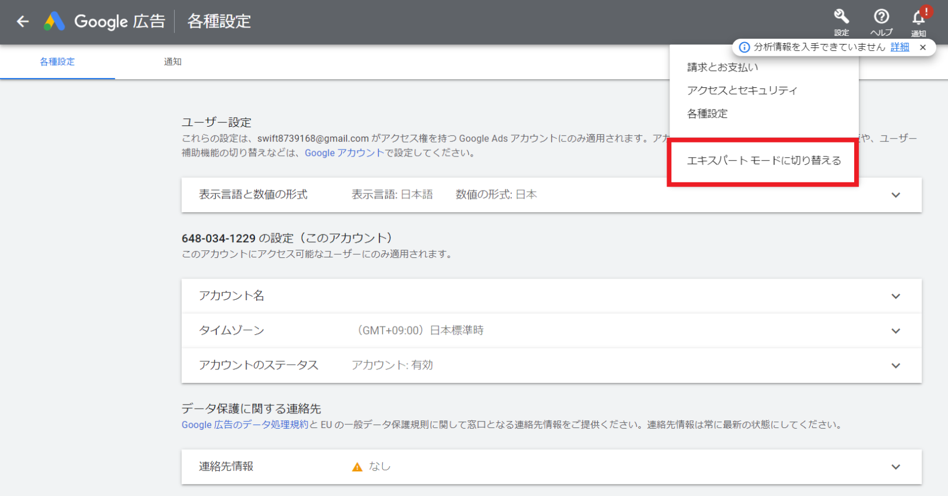The image size is (948, 496).
Task: Click the タイムゾーン row label
Action: coord(232,330)
